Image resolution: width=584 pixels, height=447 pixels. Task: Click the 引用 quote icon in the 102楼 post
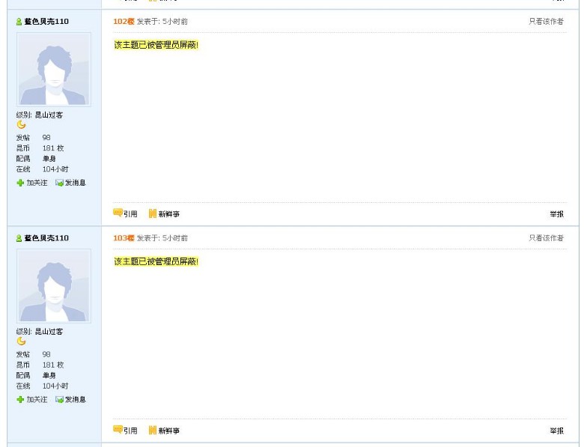[118, 213]
